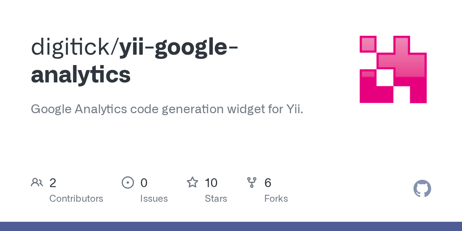Click the "Forks" label
The height and width of the screenshot is (231, 462).
pyautogui.click(x=276, y=199)
